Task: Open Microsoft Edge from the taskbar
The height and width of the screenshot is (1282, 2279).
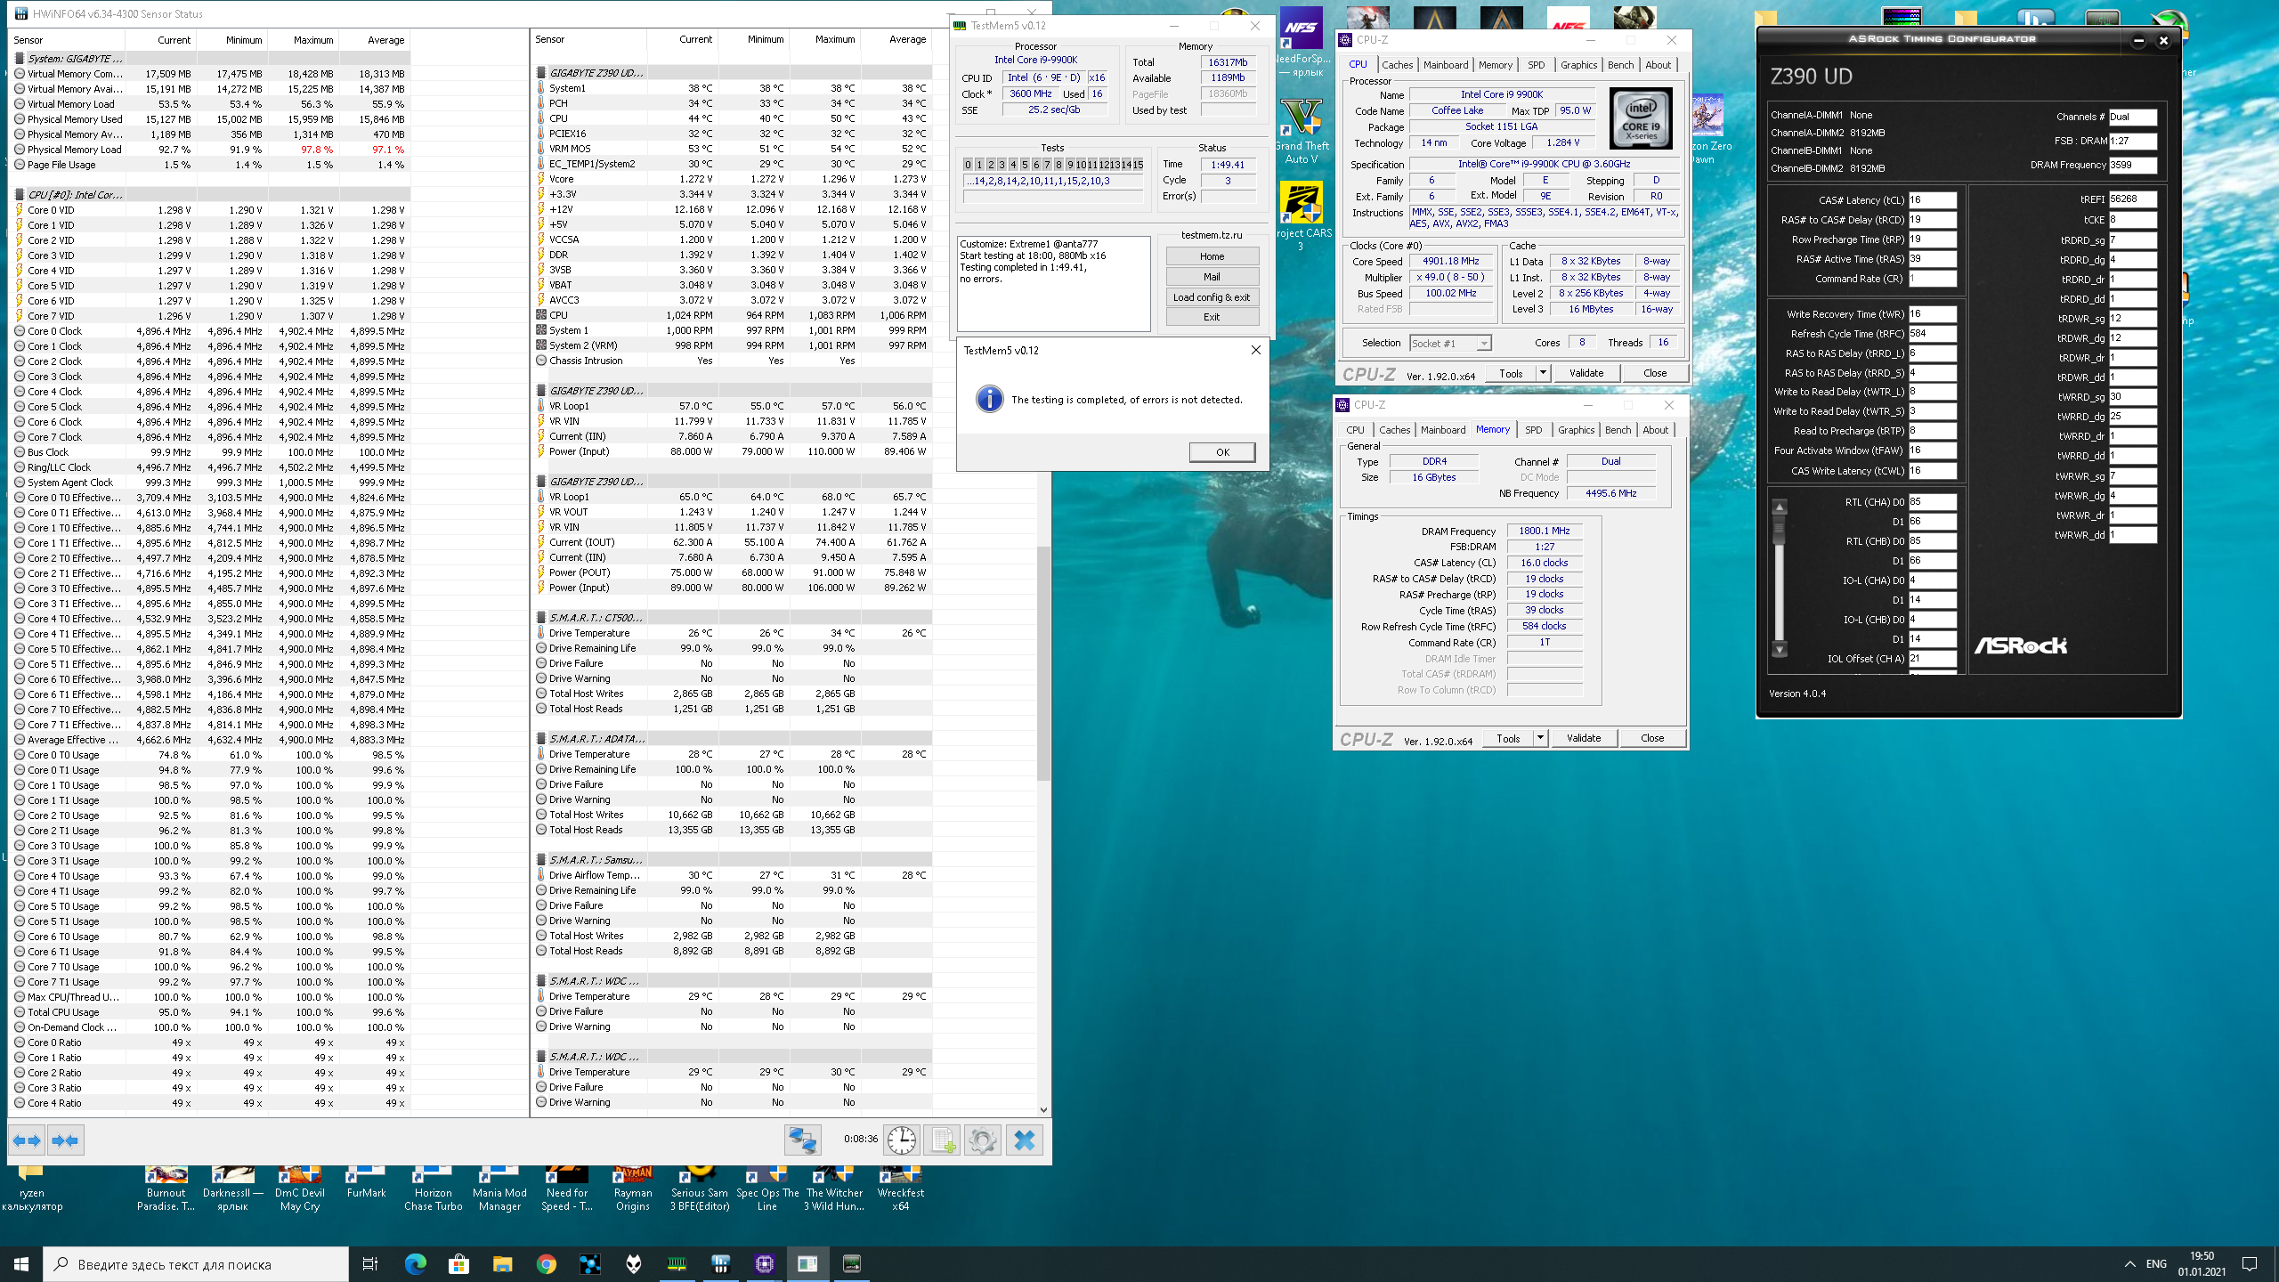Action: pyautogui.click(x=415, y=1264)
